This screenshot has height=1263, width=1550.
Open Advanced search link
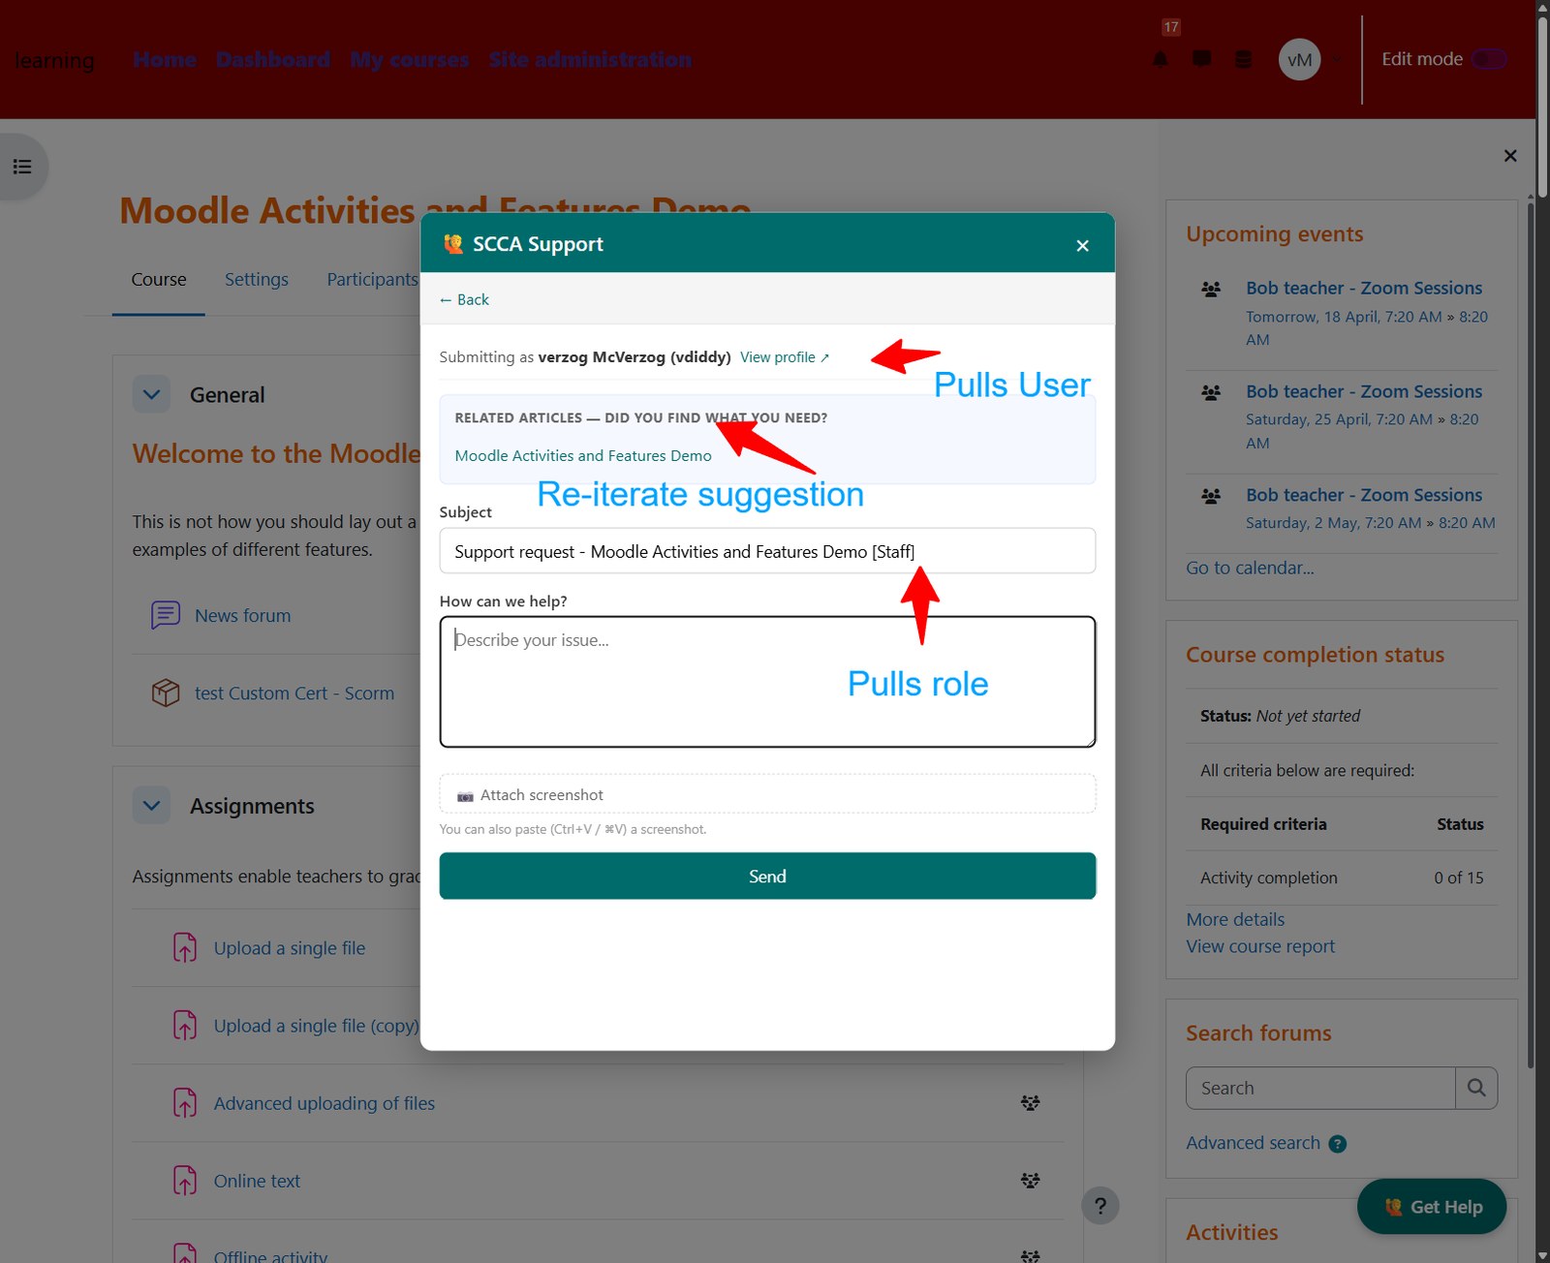(1253, 1143)
